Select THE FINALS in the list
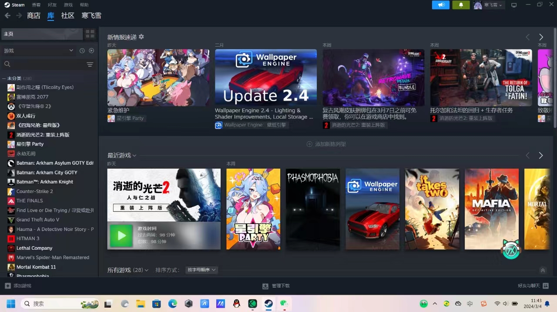 [30, 201]
